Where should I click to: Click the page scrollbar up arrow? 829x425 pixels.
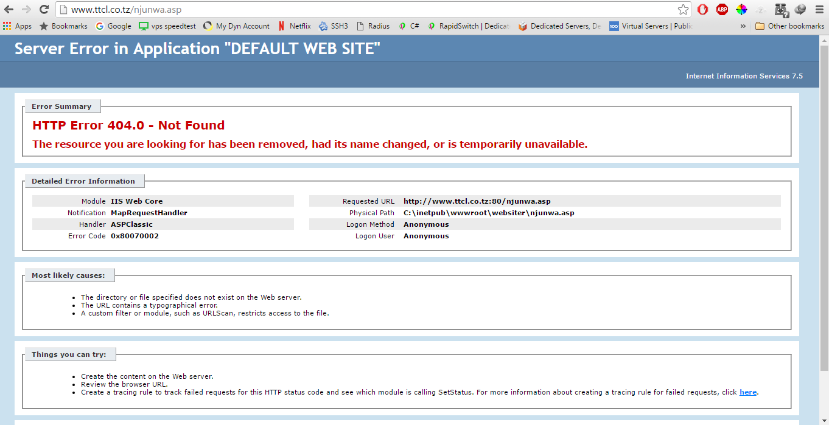point(824,40)
